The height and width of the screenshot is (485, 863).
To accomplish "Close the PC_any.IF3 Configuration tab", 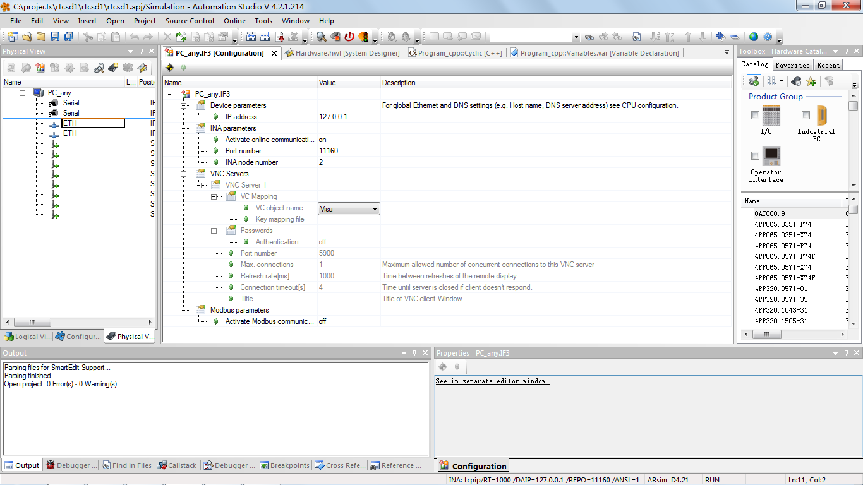I will coord(274,54).
